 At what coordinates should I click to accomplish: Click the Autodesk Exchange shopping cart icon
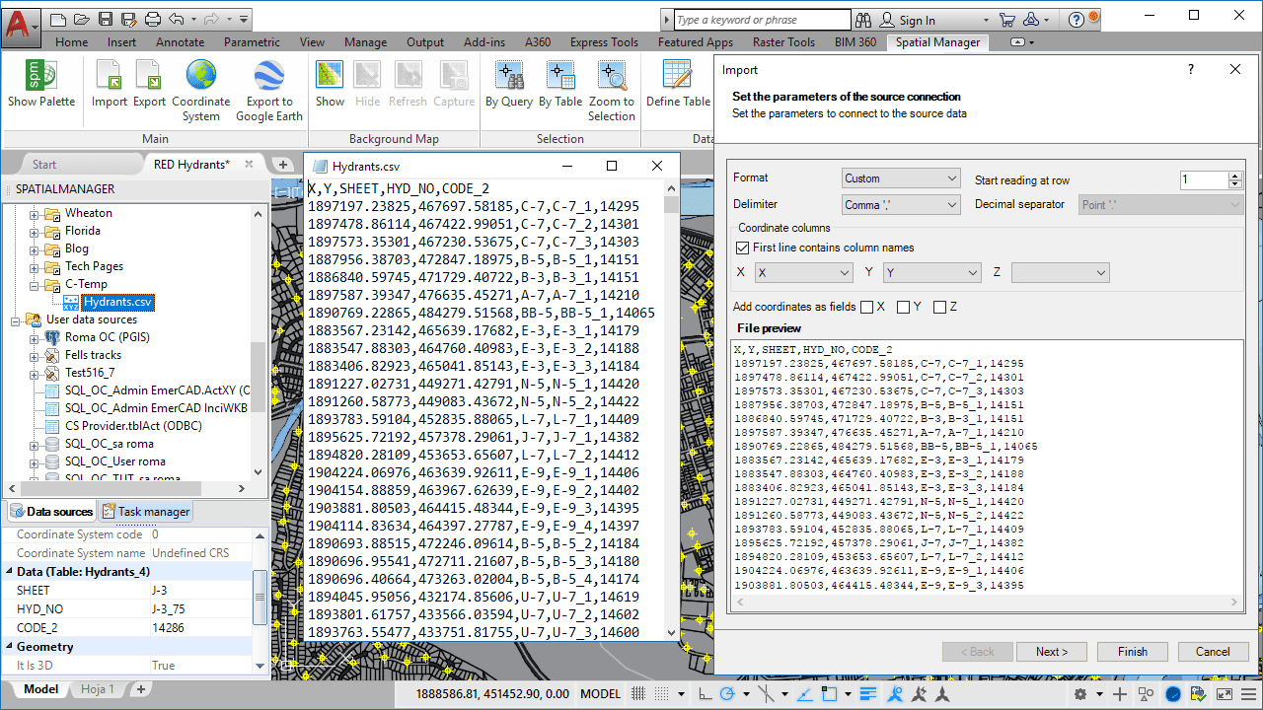click(x=1006, y=20)
